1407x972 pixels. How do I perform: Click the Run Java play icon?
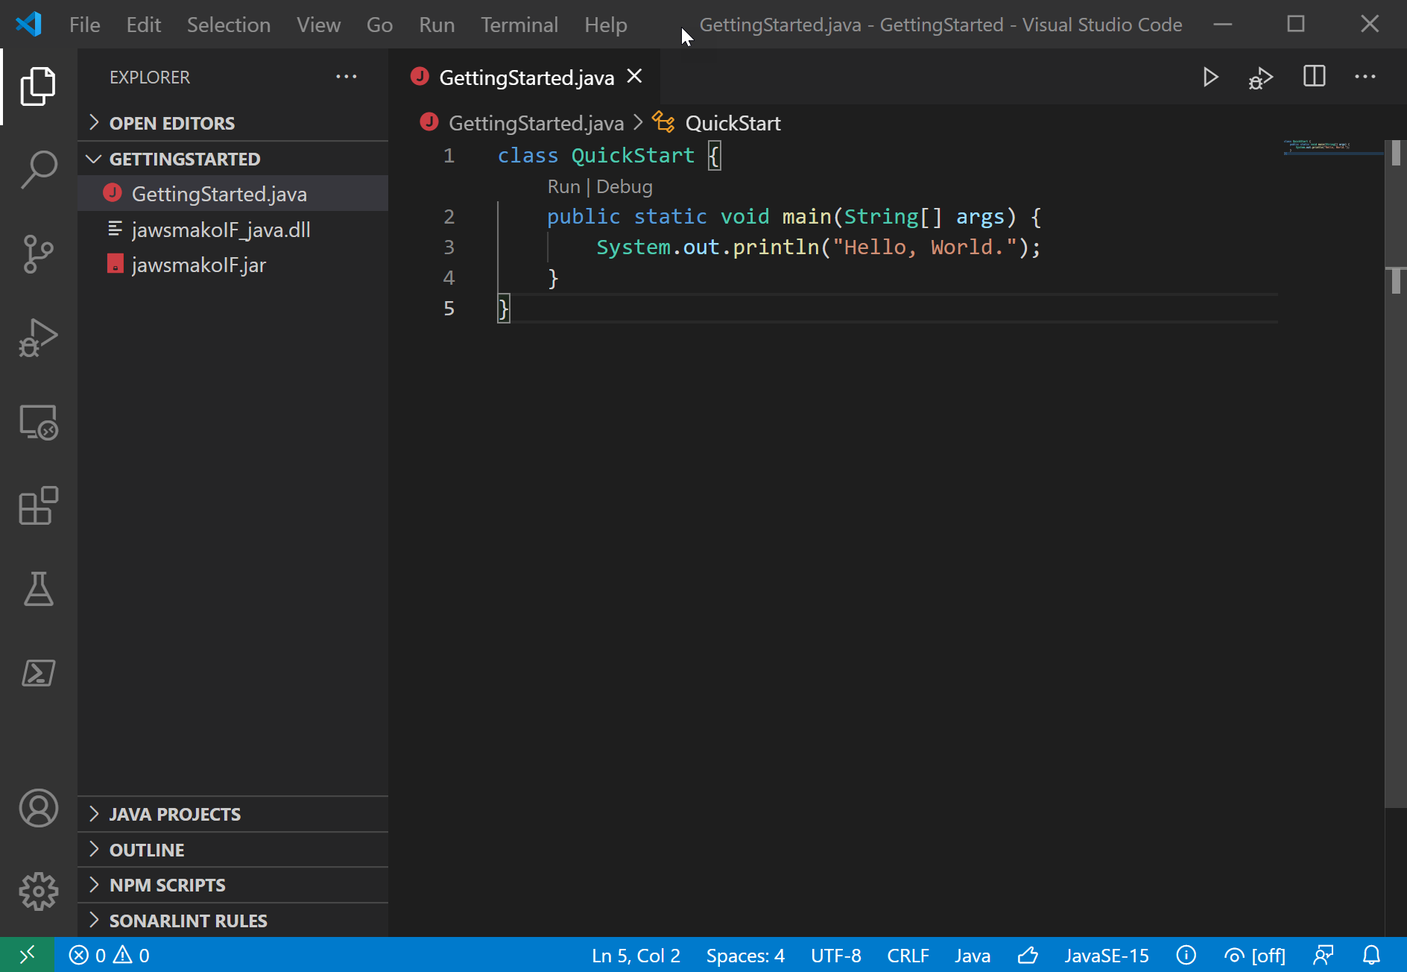(1210, 78)
